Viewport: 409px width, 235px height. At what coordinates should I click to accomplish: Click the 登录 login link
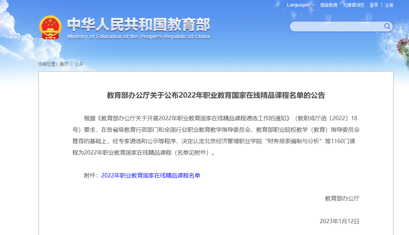(x=374, y=5)
